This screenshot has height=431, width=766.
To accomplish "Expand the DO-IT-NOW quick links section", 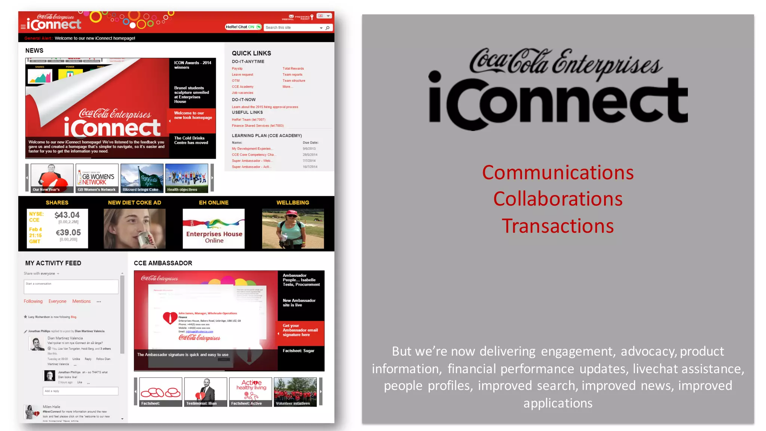I will [243, 100].
